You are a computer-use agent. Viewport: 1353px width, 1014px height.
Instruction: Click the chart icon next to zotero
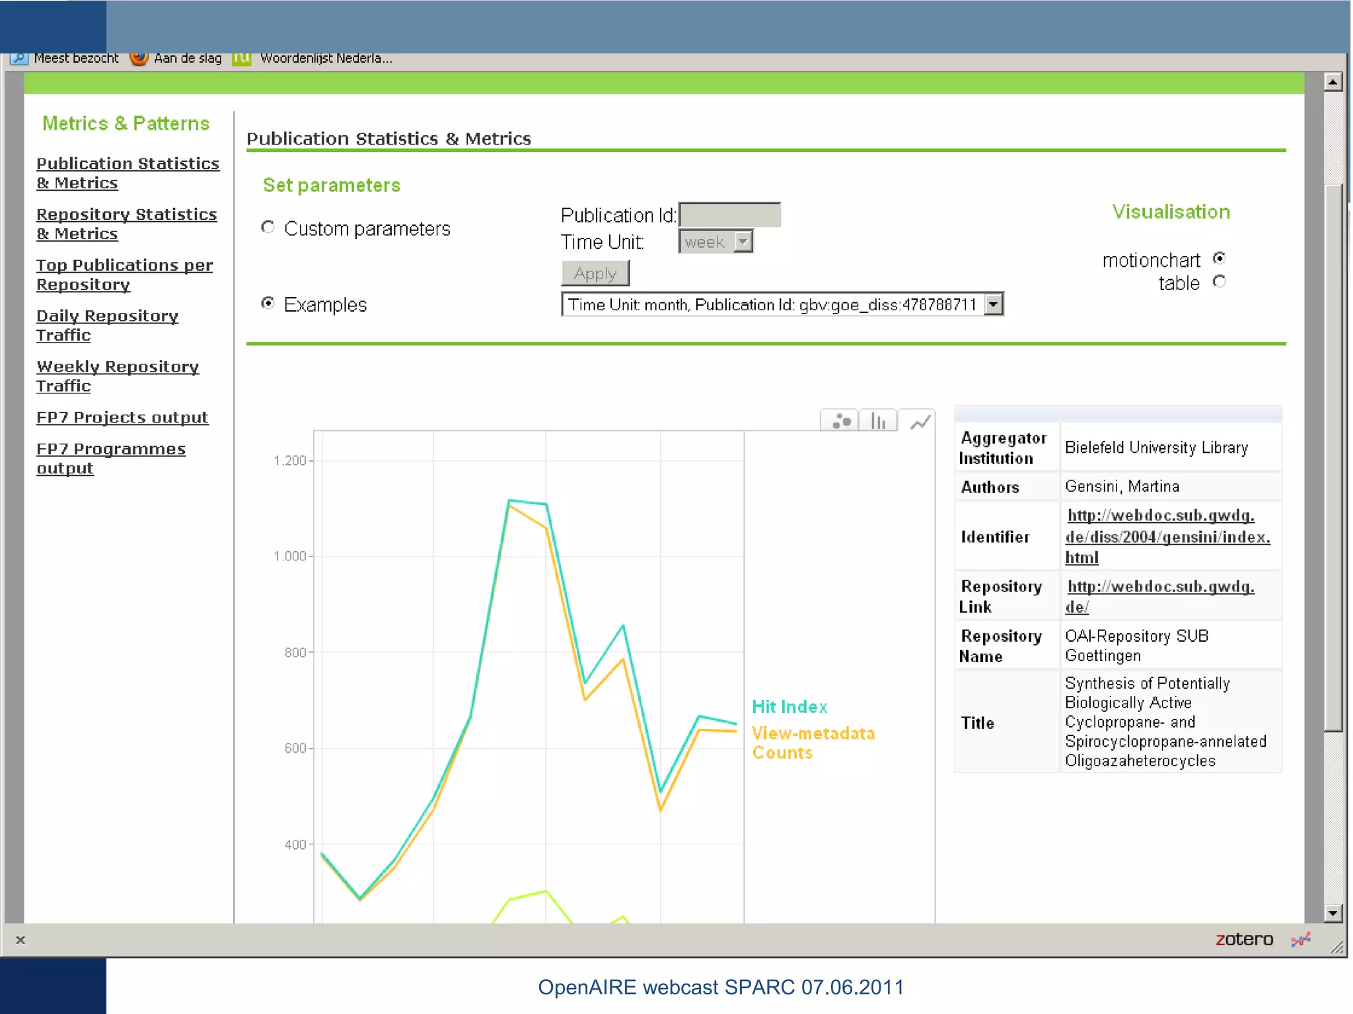[x=1300, y=939]
